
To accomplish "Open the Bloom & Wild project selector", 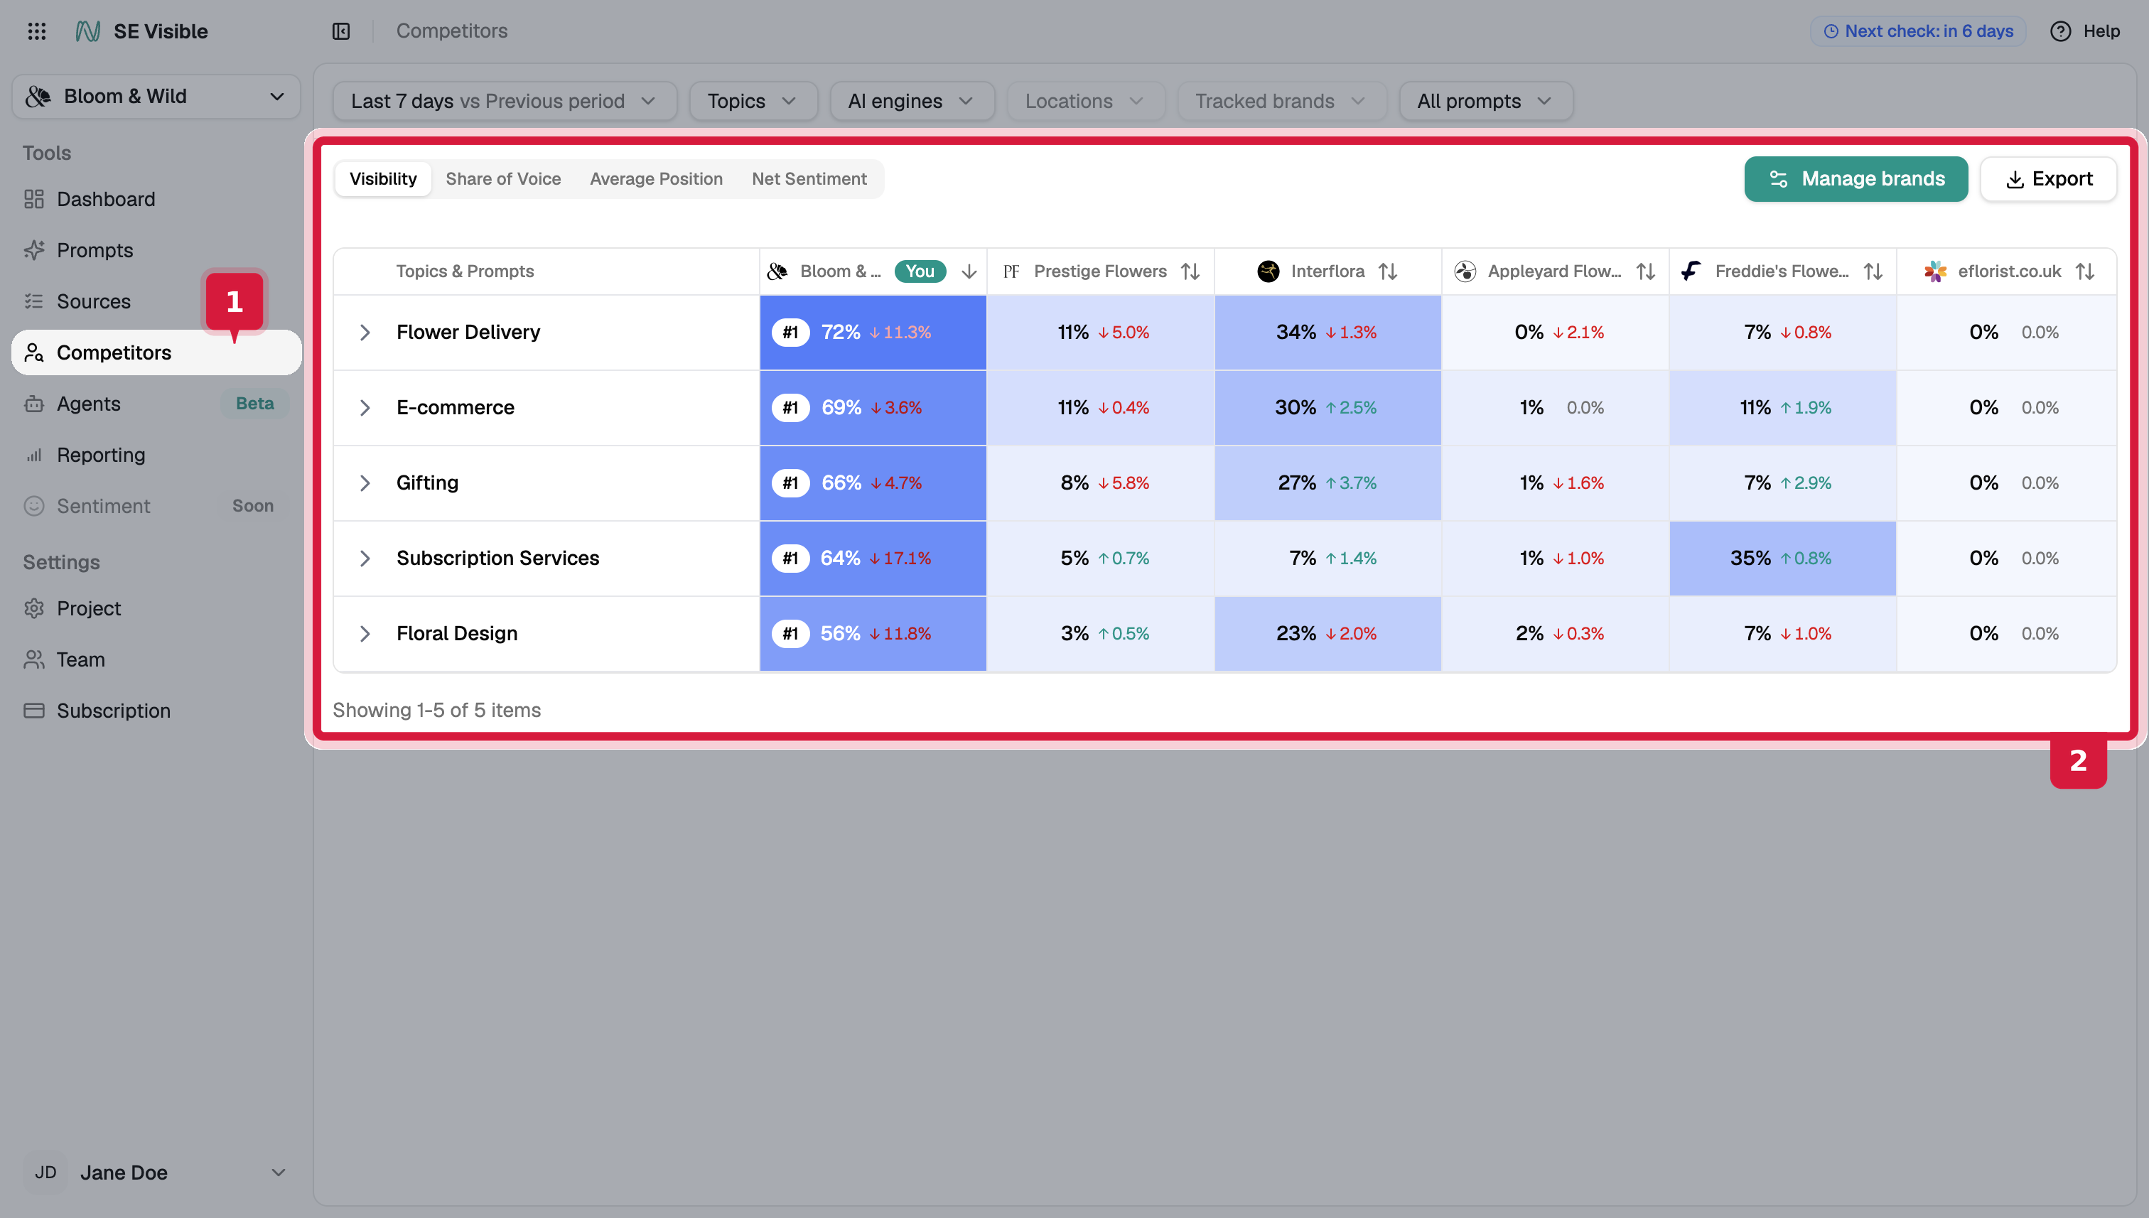I will [156, 96].
